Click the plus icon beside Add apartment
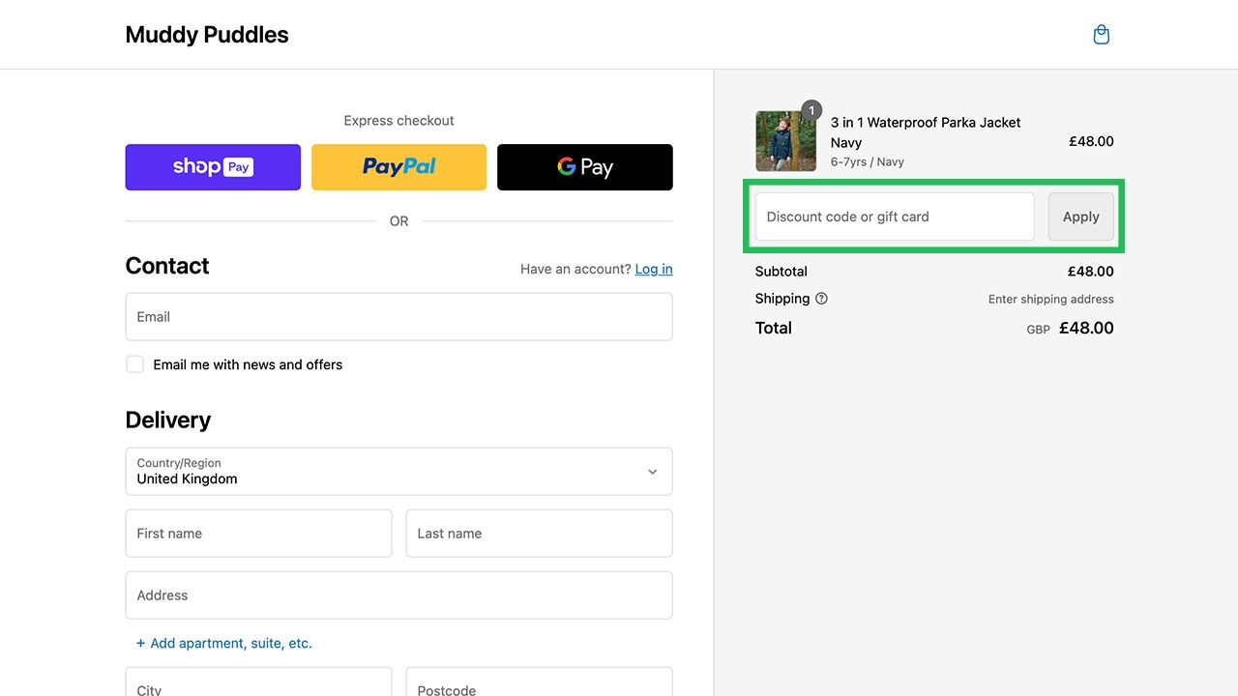This screenshot has width=1238, height=696. point(141,643)
